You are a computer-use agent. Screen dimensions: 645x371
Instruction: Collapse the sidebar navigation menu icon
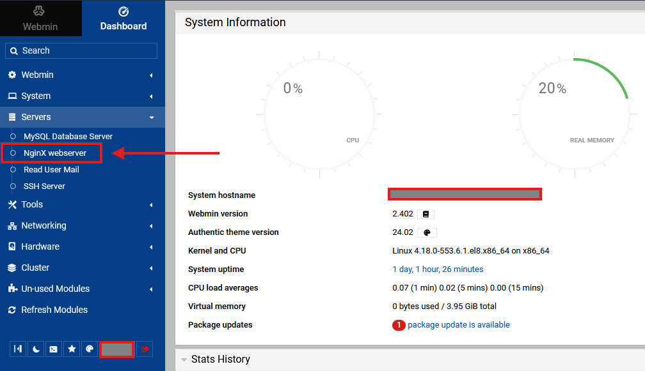point(18,349)
